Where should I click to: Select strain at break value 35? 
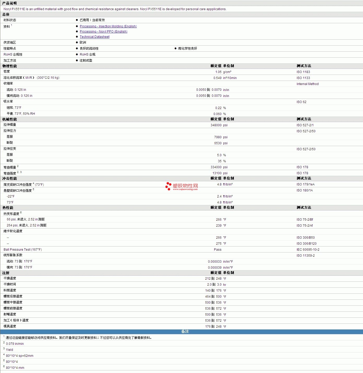[220, 161]
